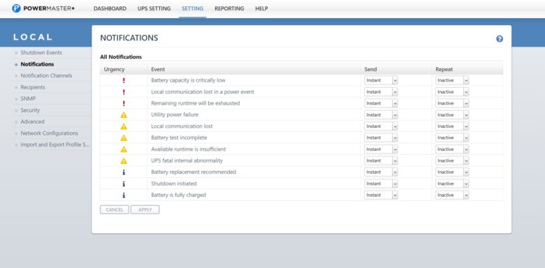Open Repeat dropdown for UPS fatal internal abnormality
Screen dimensions: 545x268
click(452, 161)
